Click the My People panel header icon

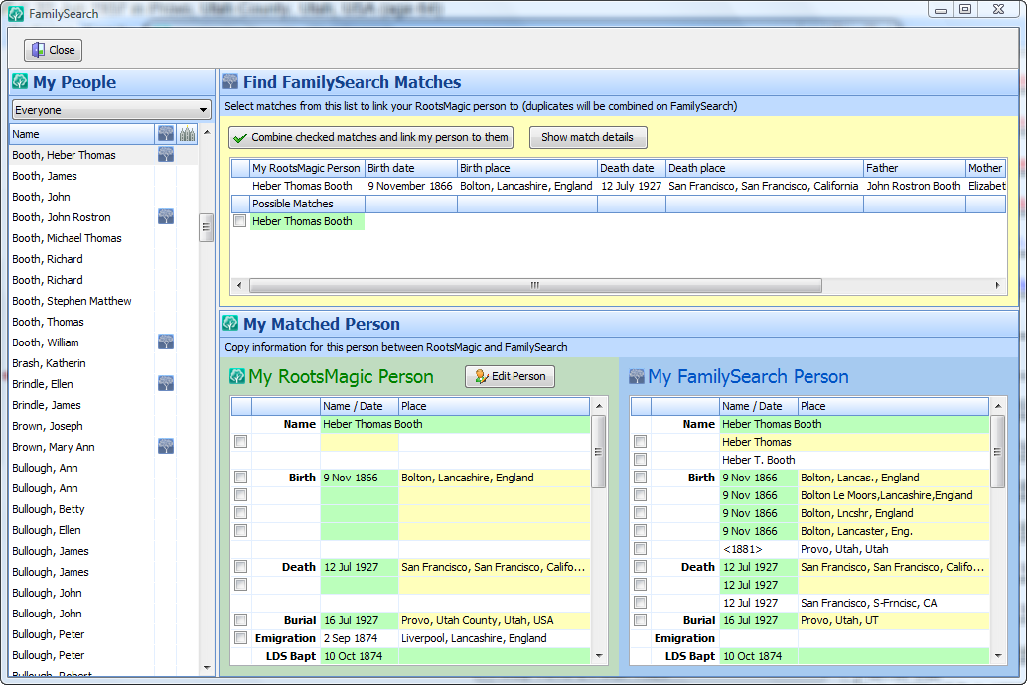(x=20, y=82)
